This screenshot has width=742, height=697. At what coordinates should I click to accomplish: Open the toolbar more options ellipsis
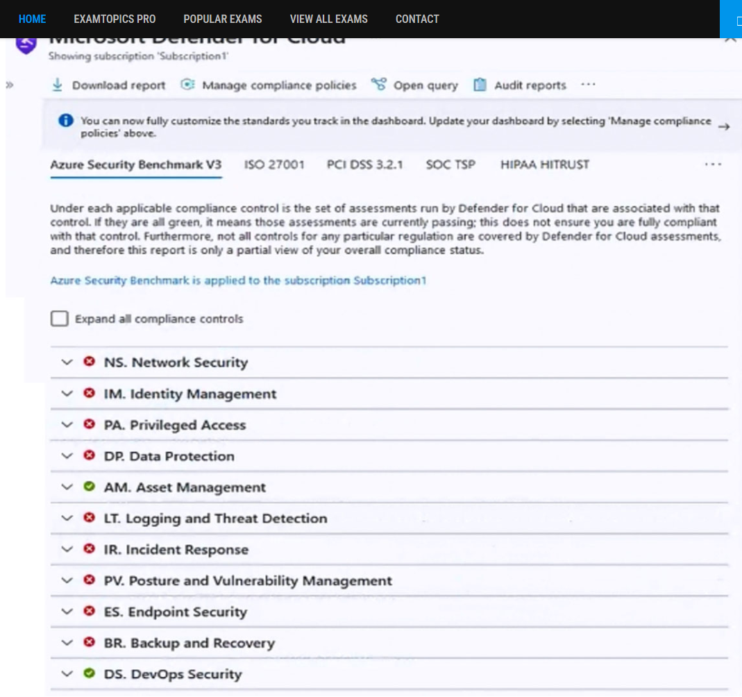[x=588, y=84]
